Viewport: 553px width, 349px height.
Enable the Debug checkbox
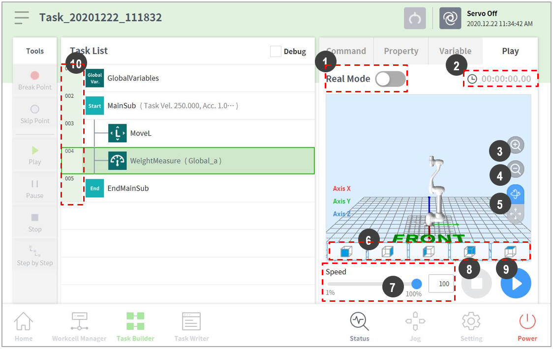pyautogui.click(x=276, y=51)
